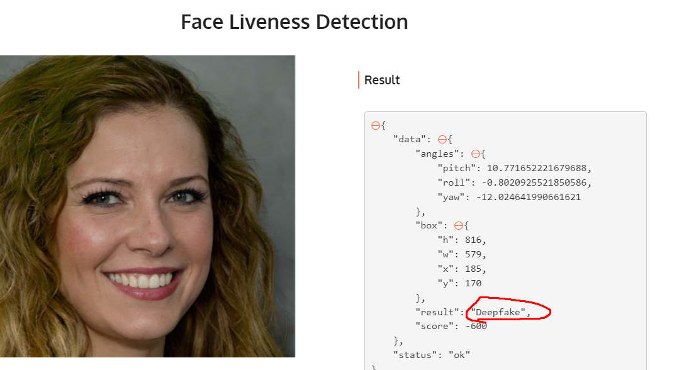Click the Face Liveness Detection heading
This screenshot has width=684, height=370.
coord(294,22)
